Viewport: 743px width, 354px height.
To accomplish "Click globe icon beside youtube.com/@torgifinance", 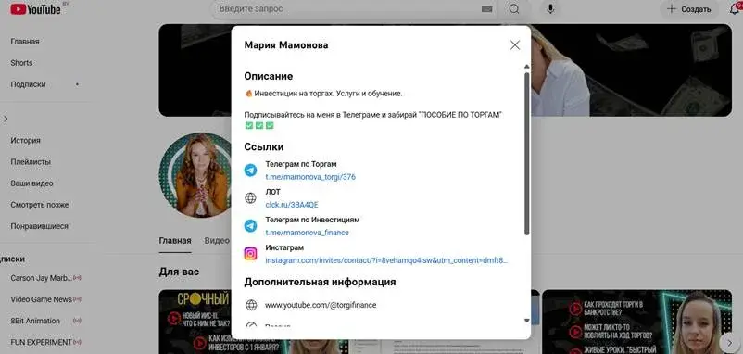I will pyautogui.click(x=251, y=305).
